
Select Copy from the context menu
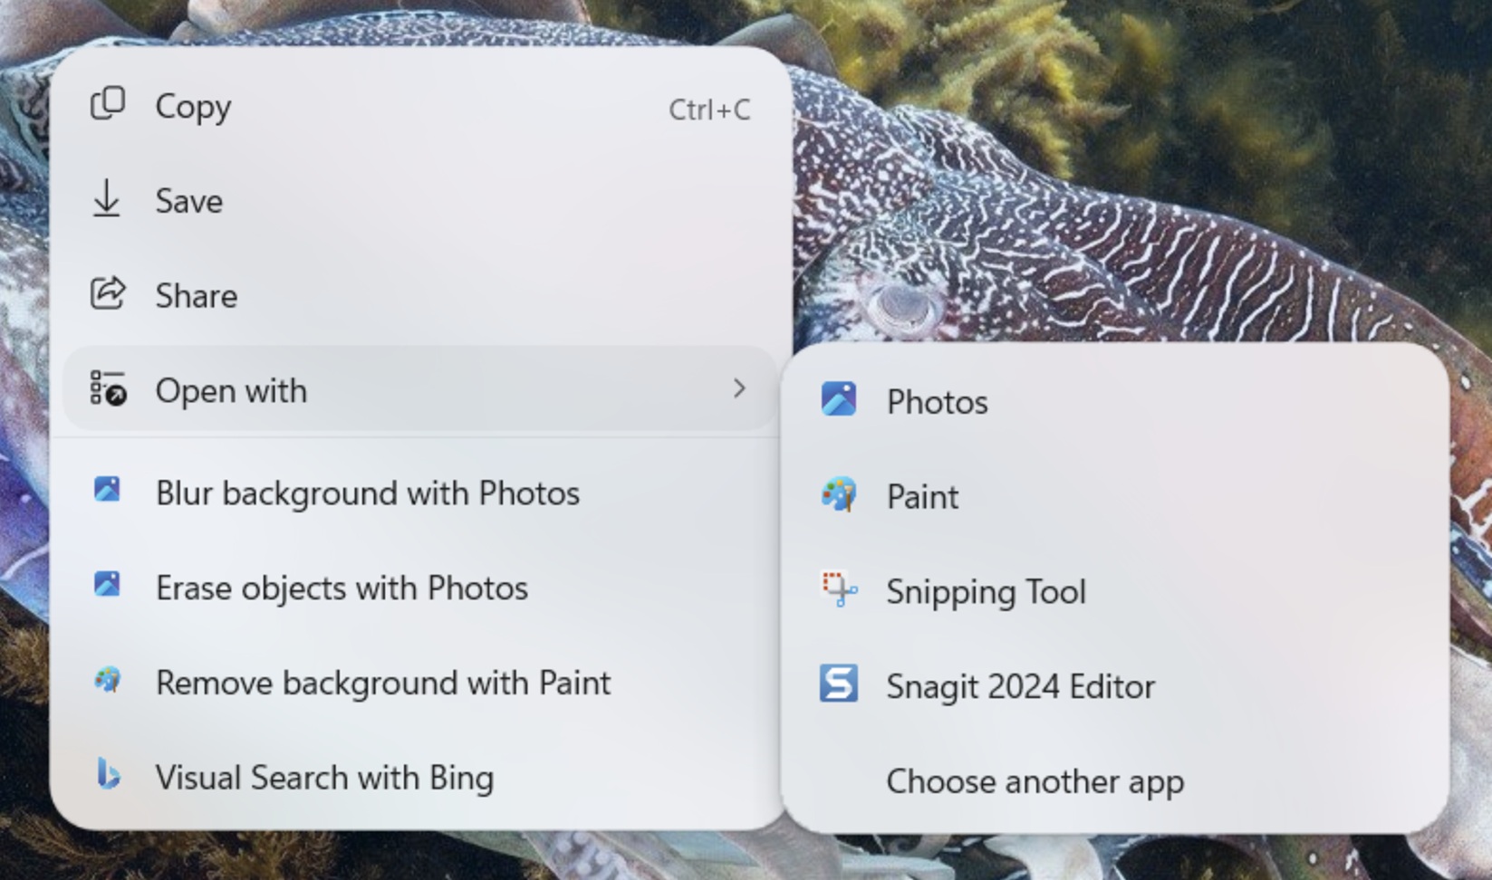tap(419, 106)
